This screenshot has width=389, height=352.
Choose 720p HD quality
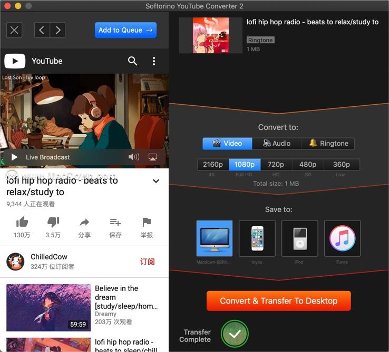(x=276, y=165)
